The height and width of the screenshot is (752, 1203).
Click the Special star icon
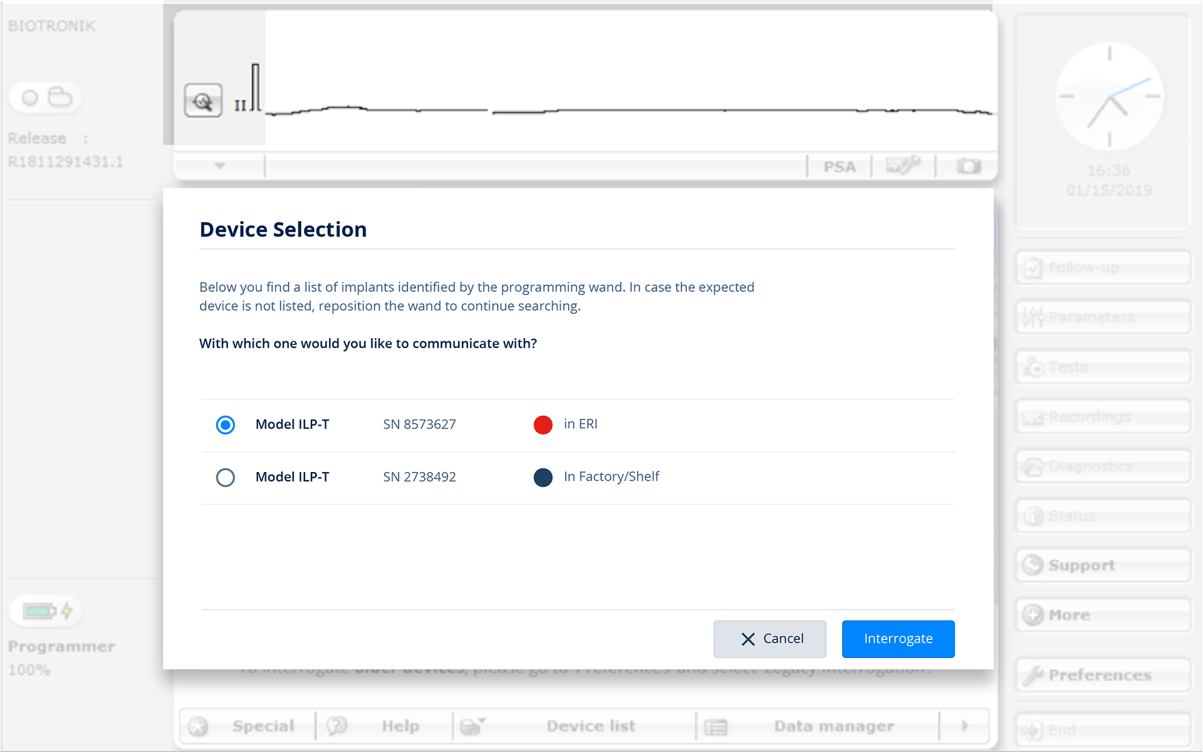click(198, 726)
